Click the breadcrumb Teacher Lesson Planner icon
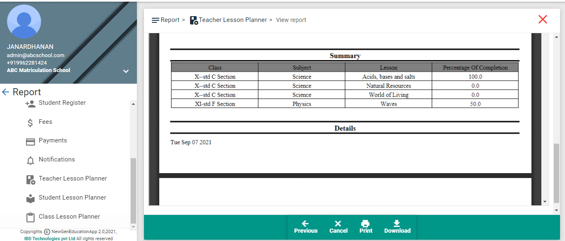This screenshot has height=241, width=565. [194, 20]
